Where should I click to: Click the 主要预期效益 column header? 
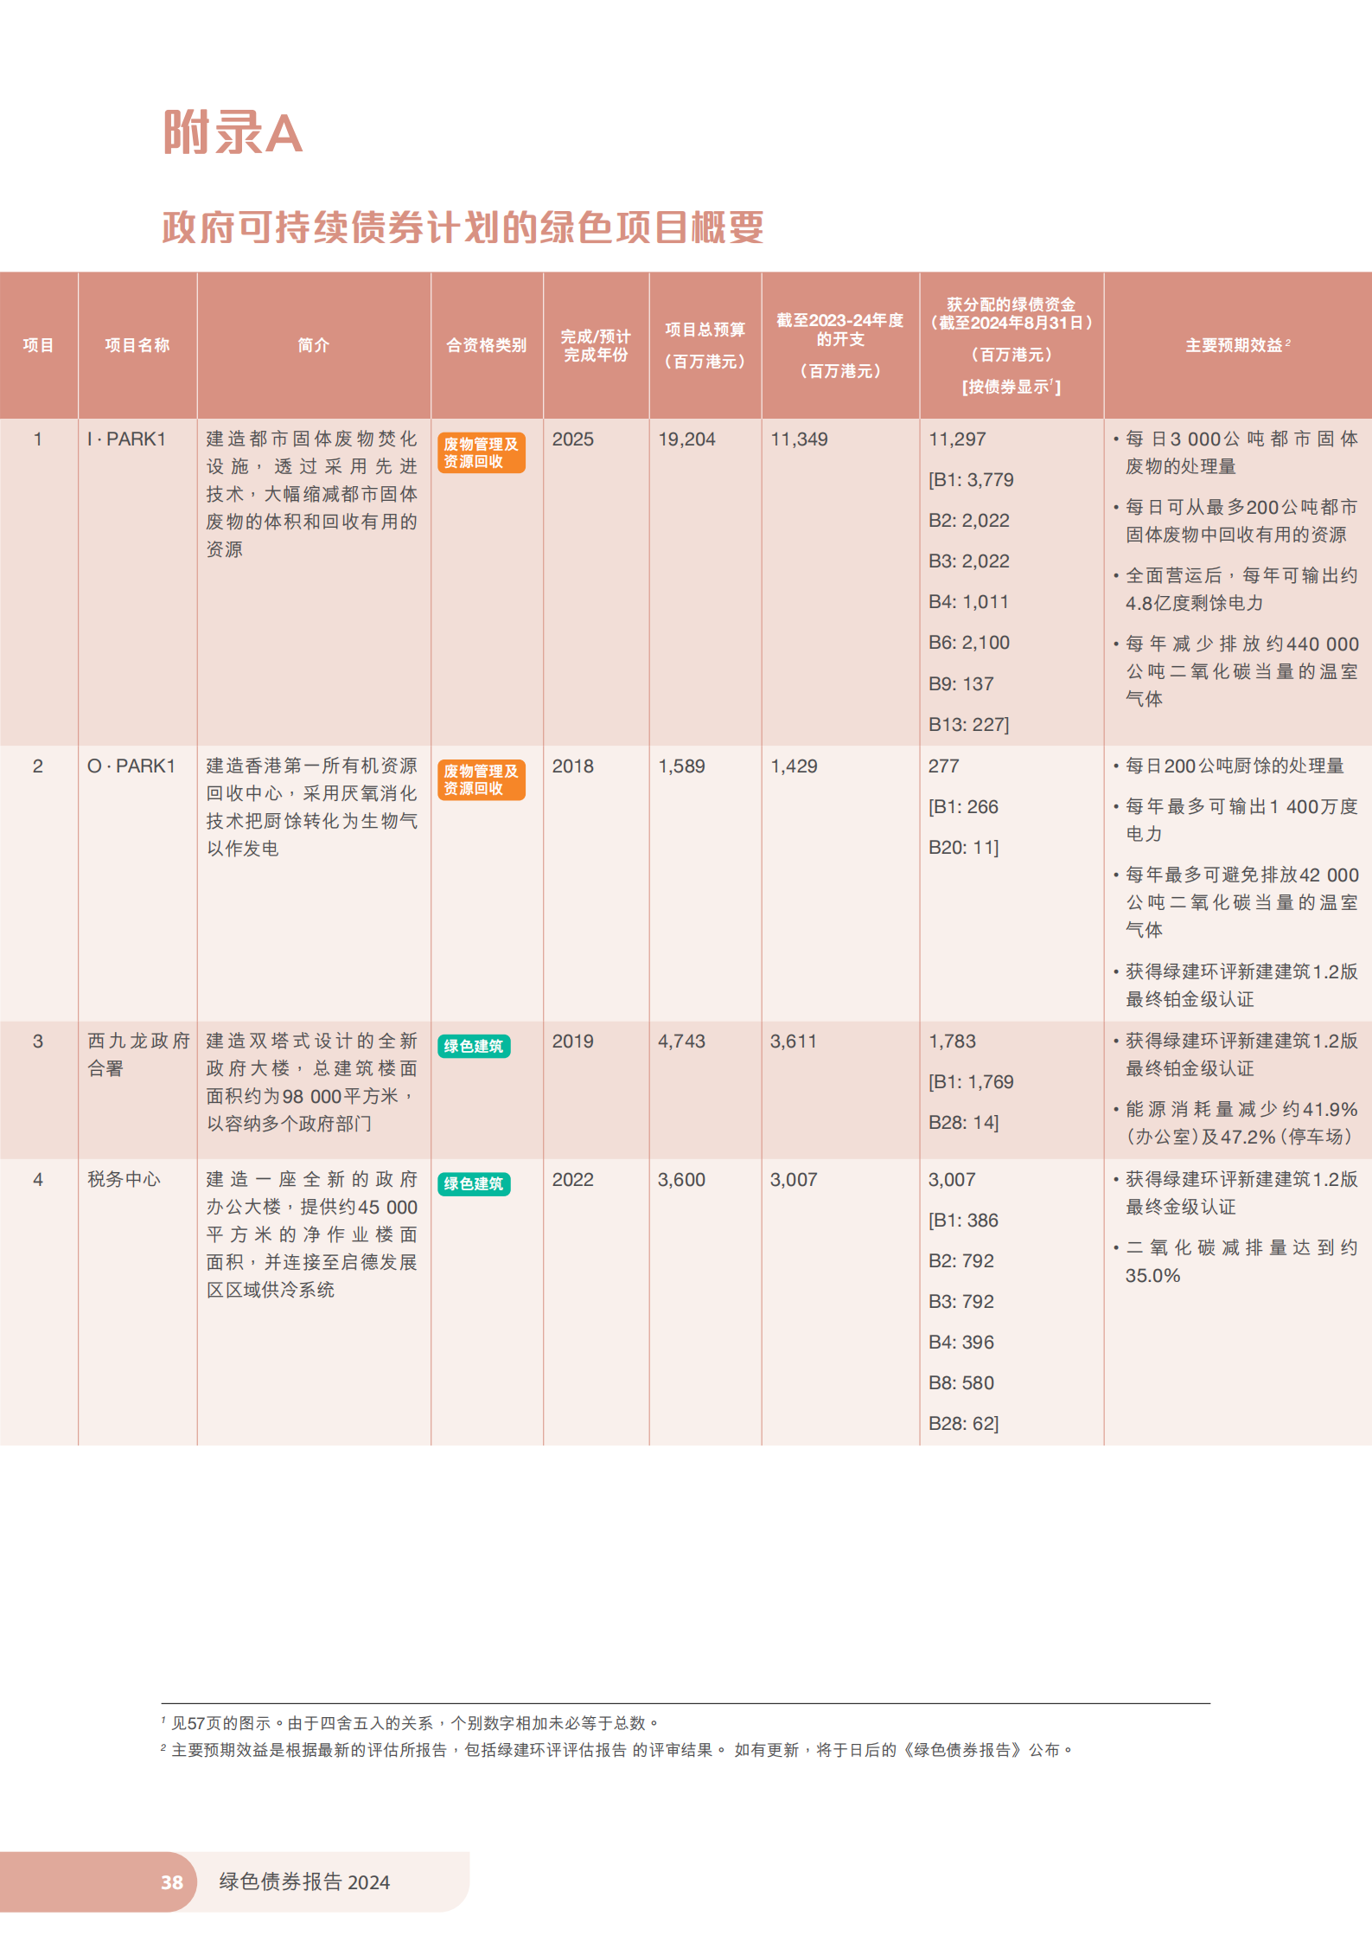coord(1237,345)
